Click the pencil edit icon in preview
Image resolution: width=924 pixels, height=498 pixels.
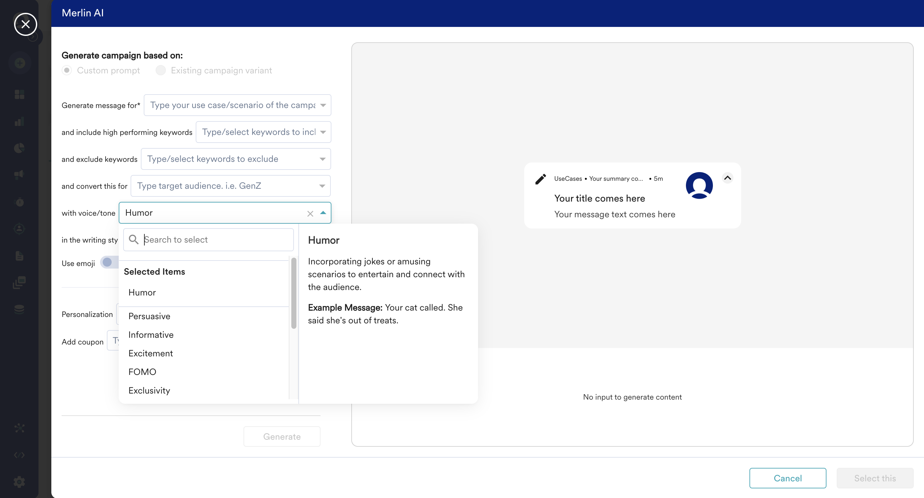click(541, 179)
